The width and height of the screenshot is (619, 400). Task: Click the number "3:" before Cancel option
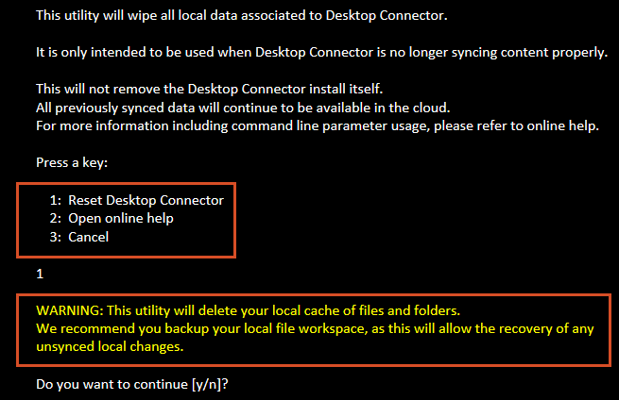point(56,237)
